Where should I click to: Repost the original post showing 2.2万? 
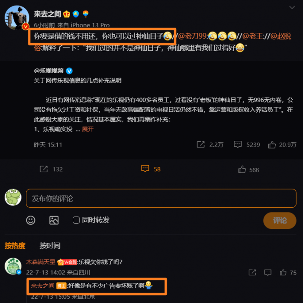pyautogui.click(x=200, y=144)
